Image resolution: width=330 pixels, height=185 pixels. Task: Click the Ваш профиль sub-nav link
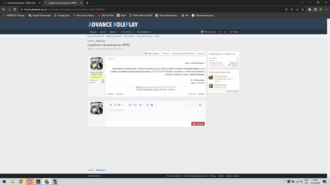click(129, 36)
